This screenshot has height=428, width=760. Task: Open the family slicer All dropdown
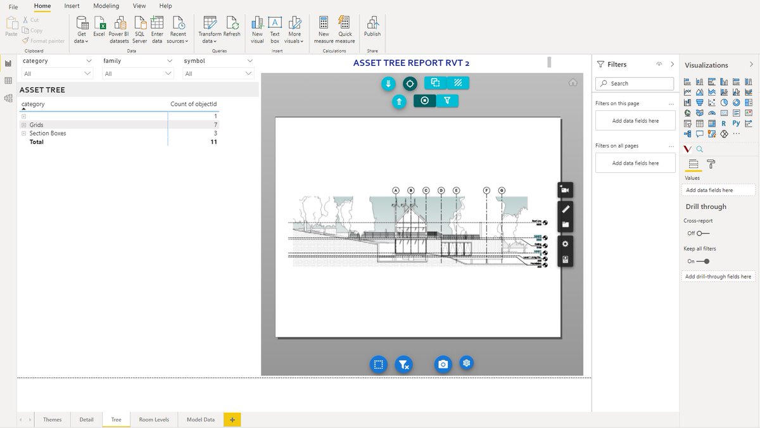[137, 73]
